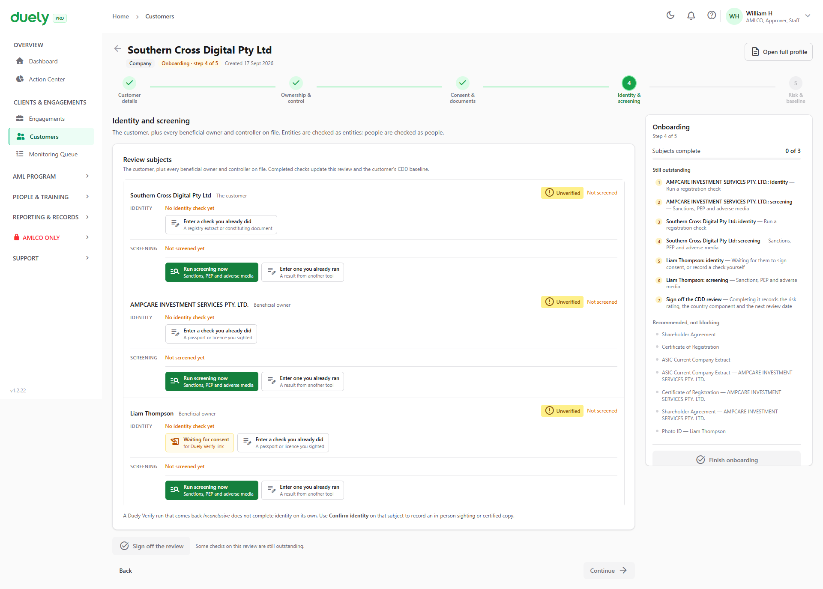Enter existing identity check for AMPCARE INVESTMENT SERVICES
The width and height of the screenshot is (823, 589).
point(211,334)
